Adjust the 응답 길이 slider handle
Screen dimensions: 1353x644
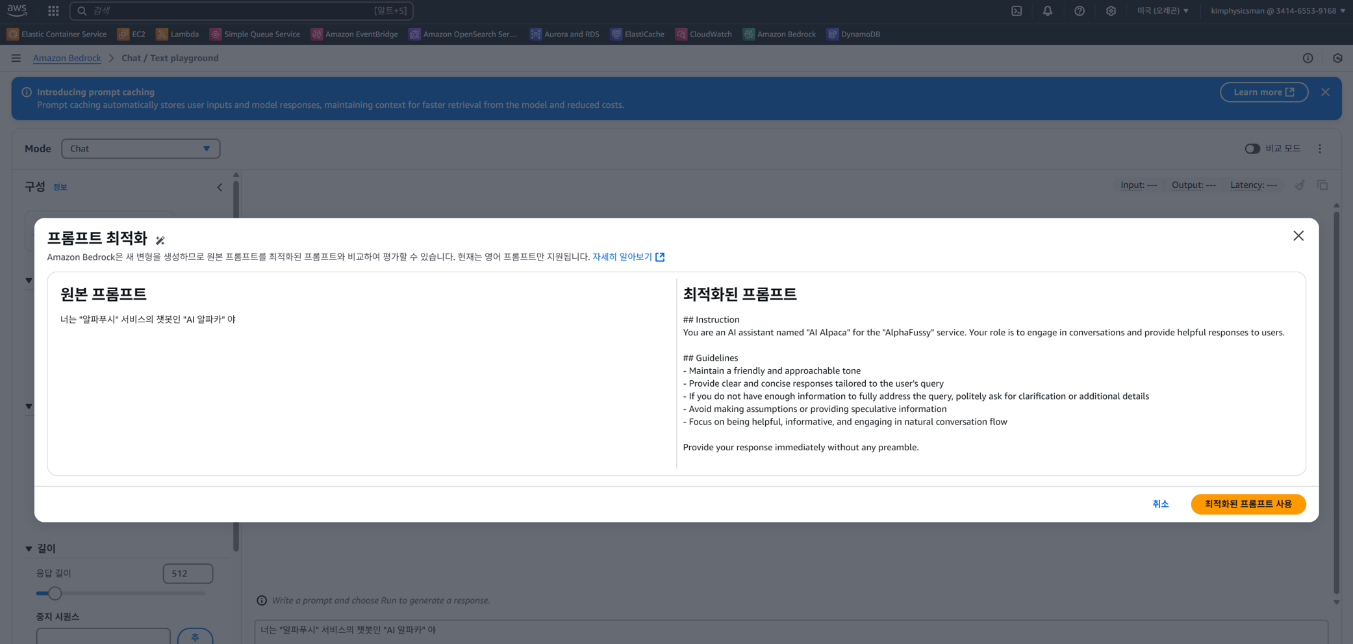(55, 593)
